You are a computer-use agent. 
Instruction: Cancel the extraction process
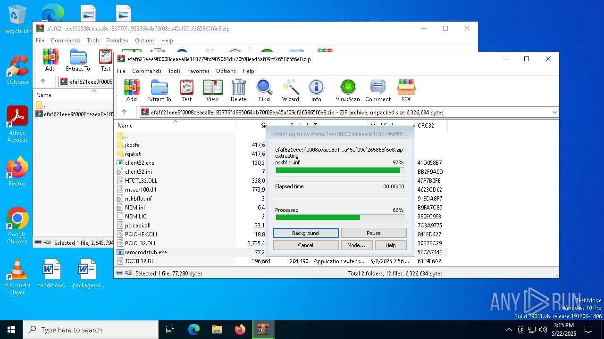click(306, 245)
